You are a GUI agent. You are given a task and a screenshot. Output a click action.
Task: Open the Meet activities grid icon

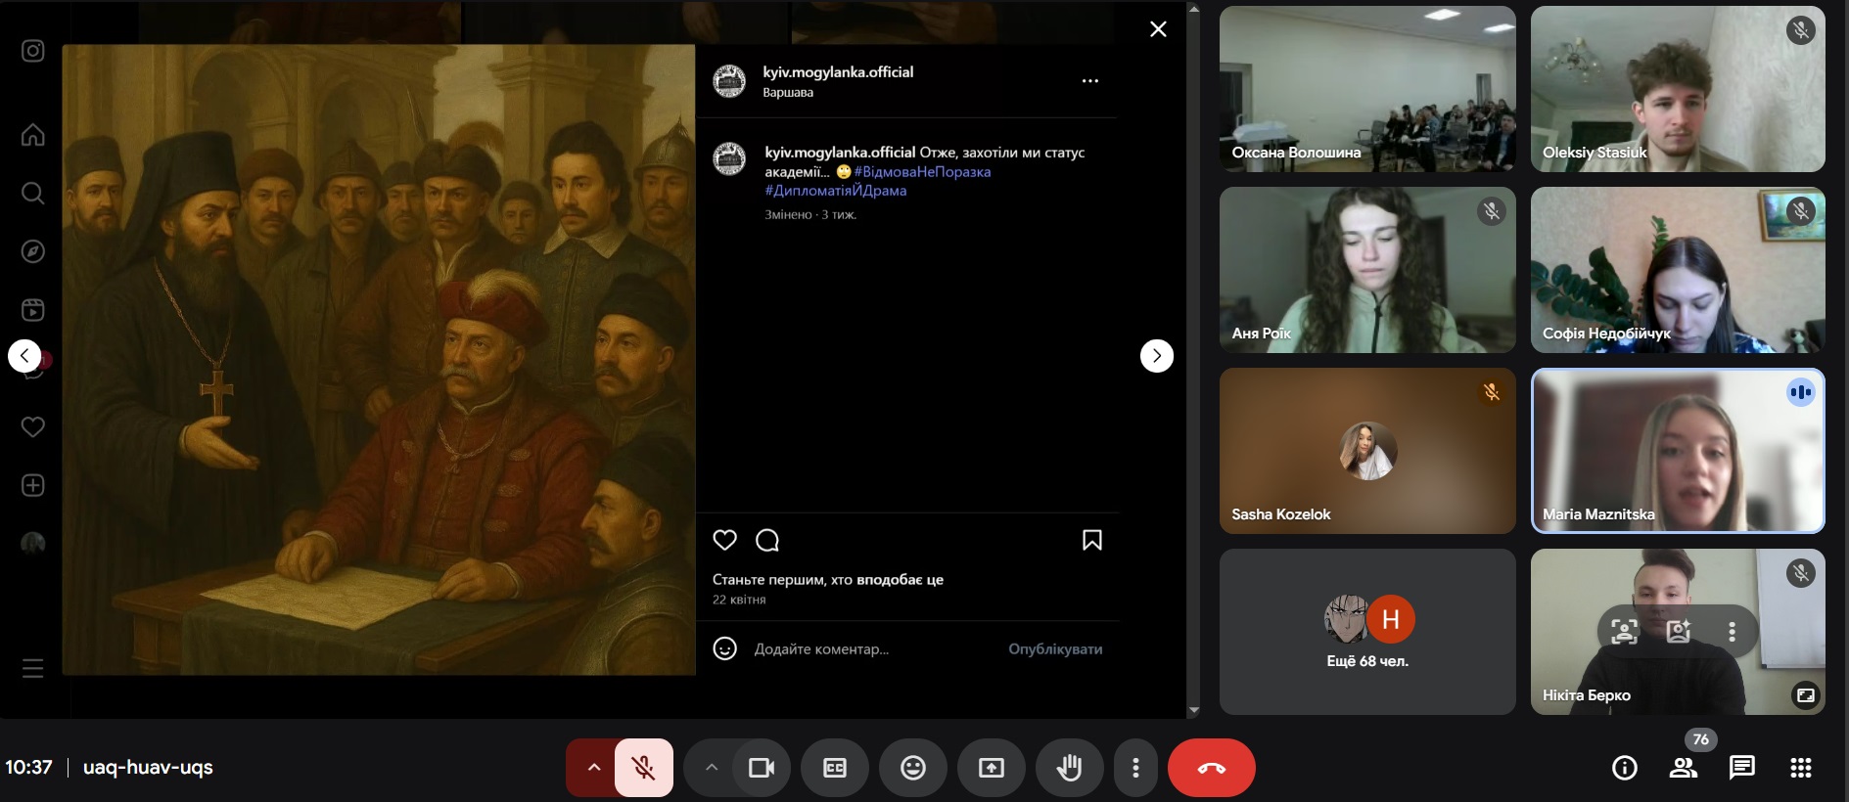click(1801, 768)
